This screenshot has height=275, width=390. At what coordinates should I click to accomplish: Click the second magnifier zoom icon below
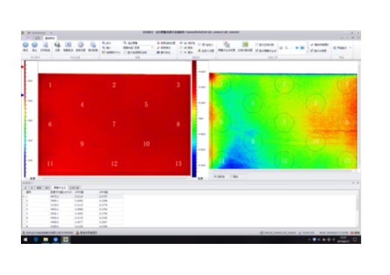(x=103, y=47)
